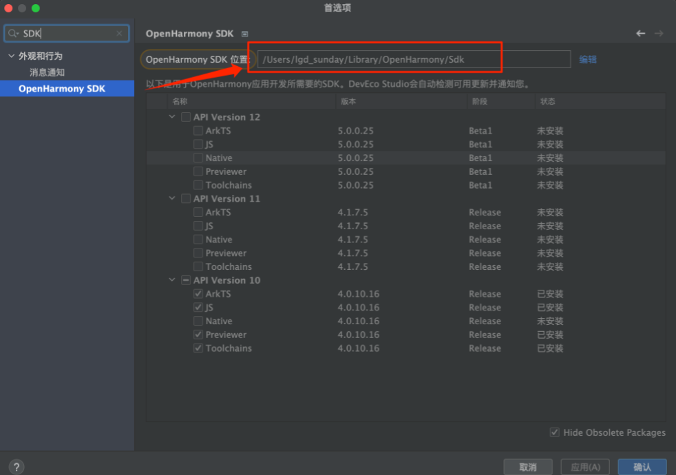Toggle Hide Obsolete Packages checkbox
676x475 pixels.
[x=554, y=432]
